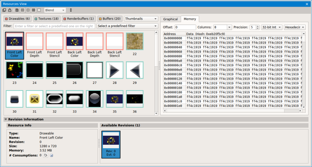Select the medium gray background button
Screen dimensions: 312x167
(23, 10)
